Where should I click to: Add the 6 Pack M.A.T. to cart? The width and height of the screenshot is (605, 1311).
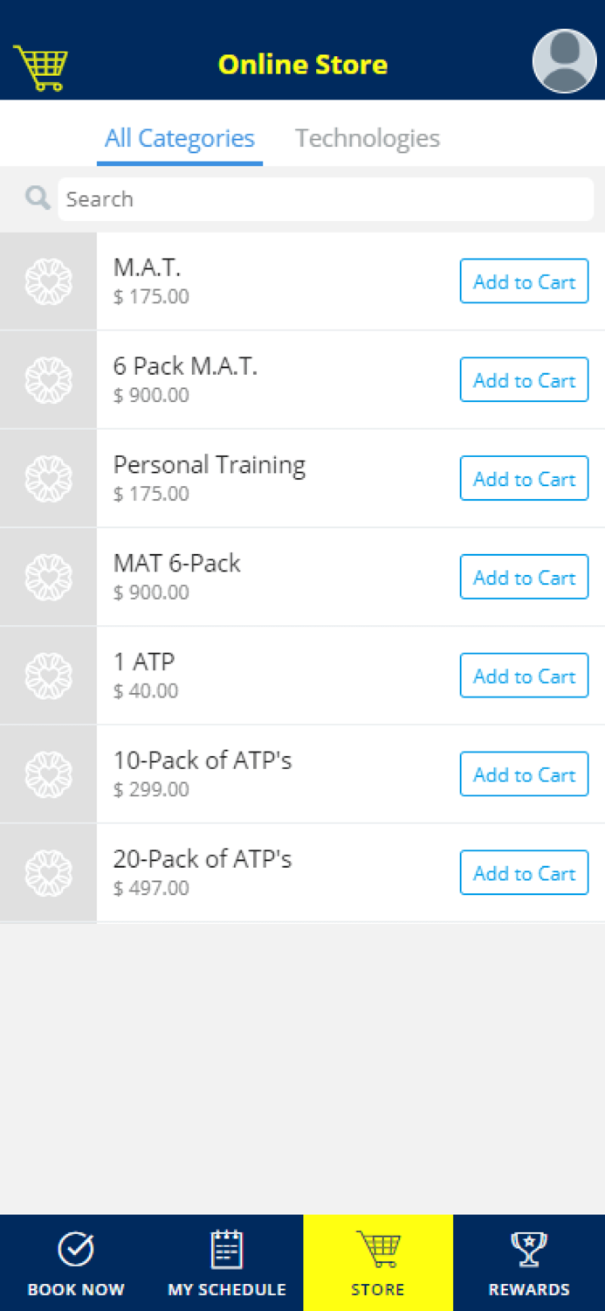(x=524, y=379)
